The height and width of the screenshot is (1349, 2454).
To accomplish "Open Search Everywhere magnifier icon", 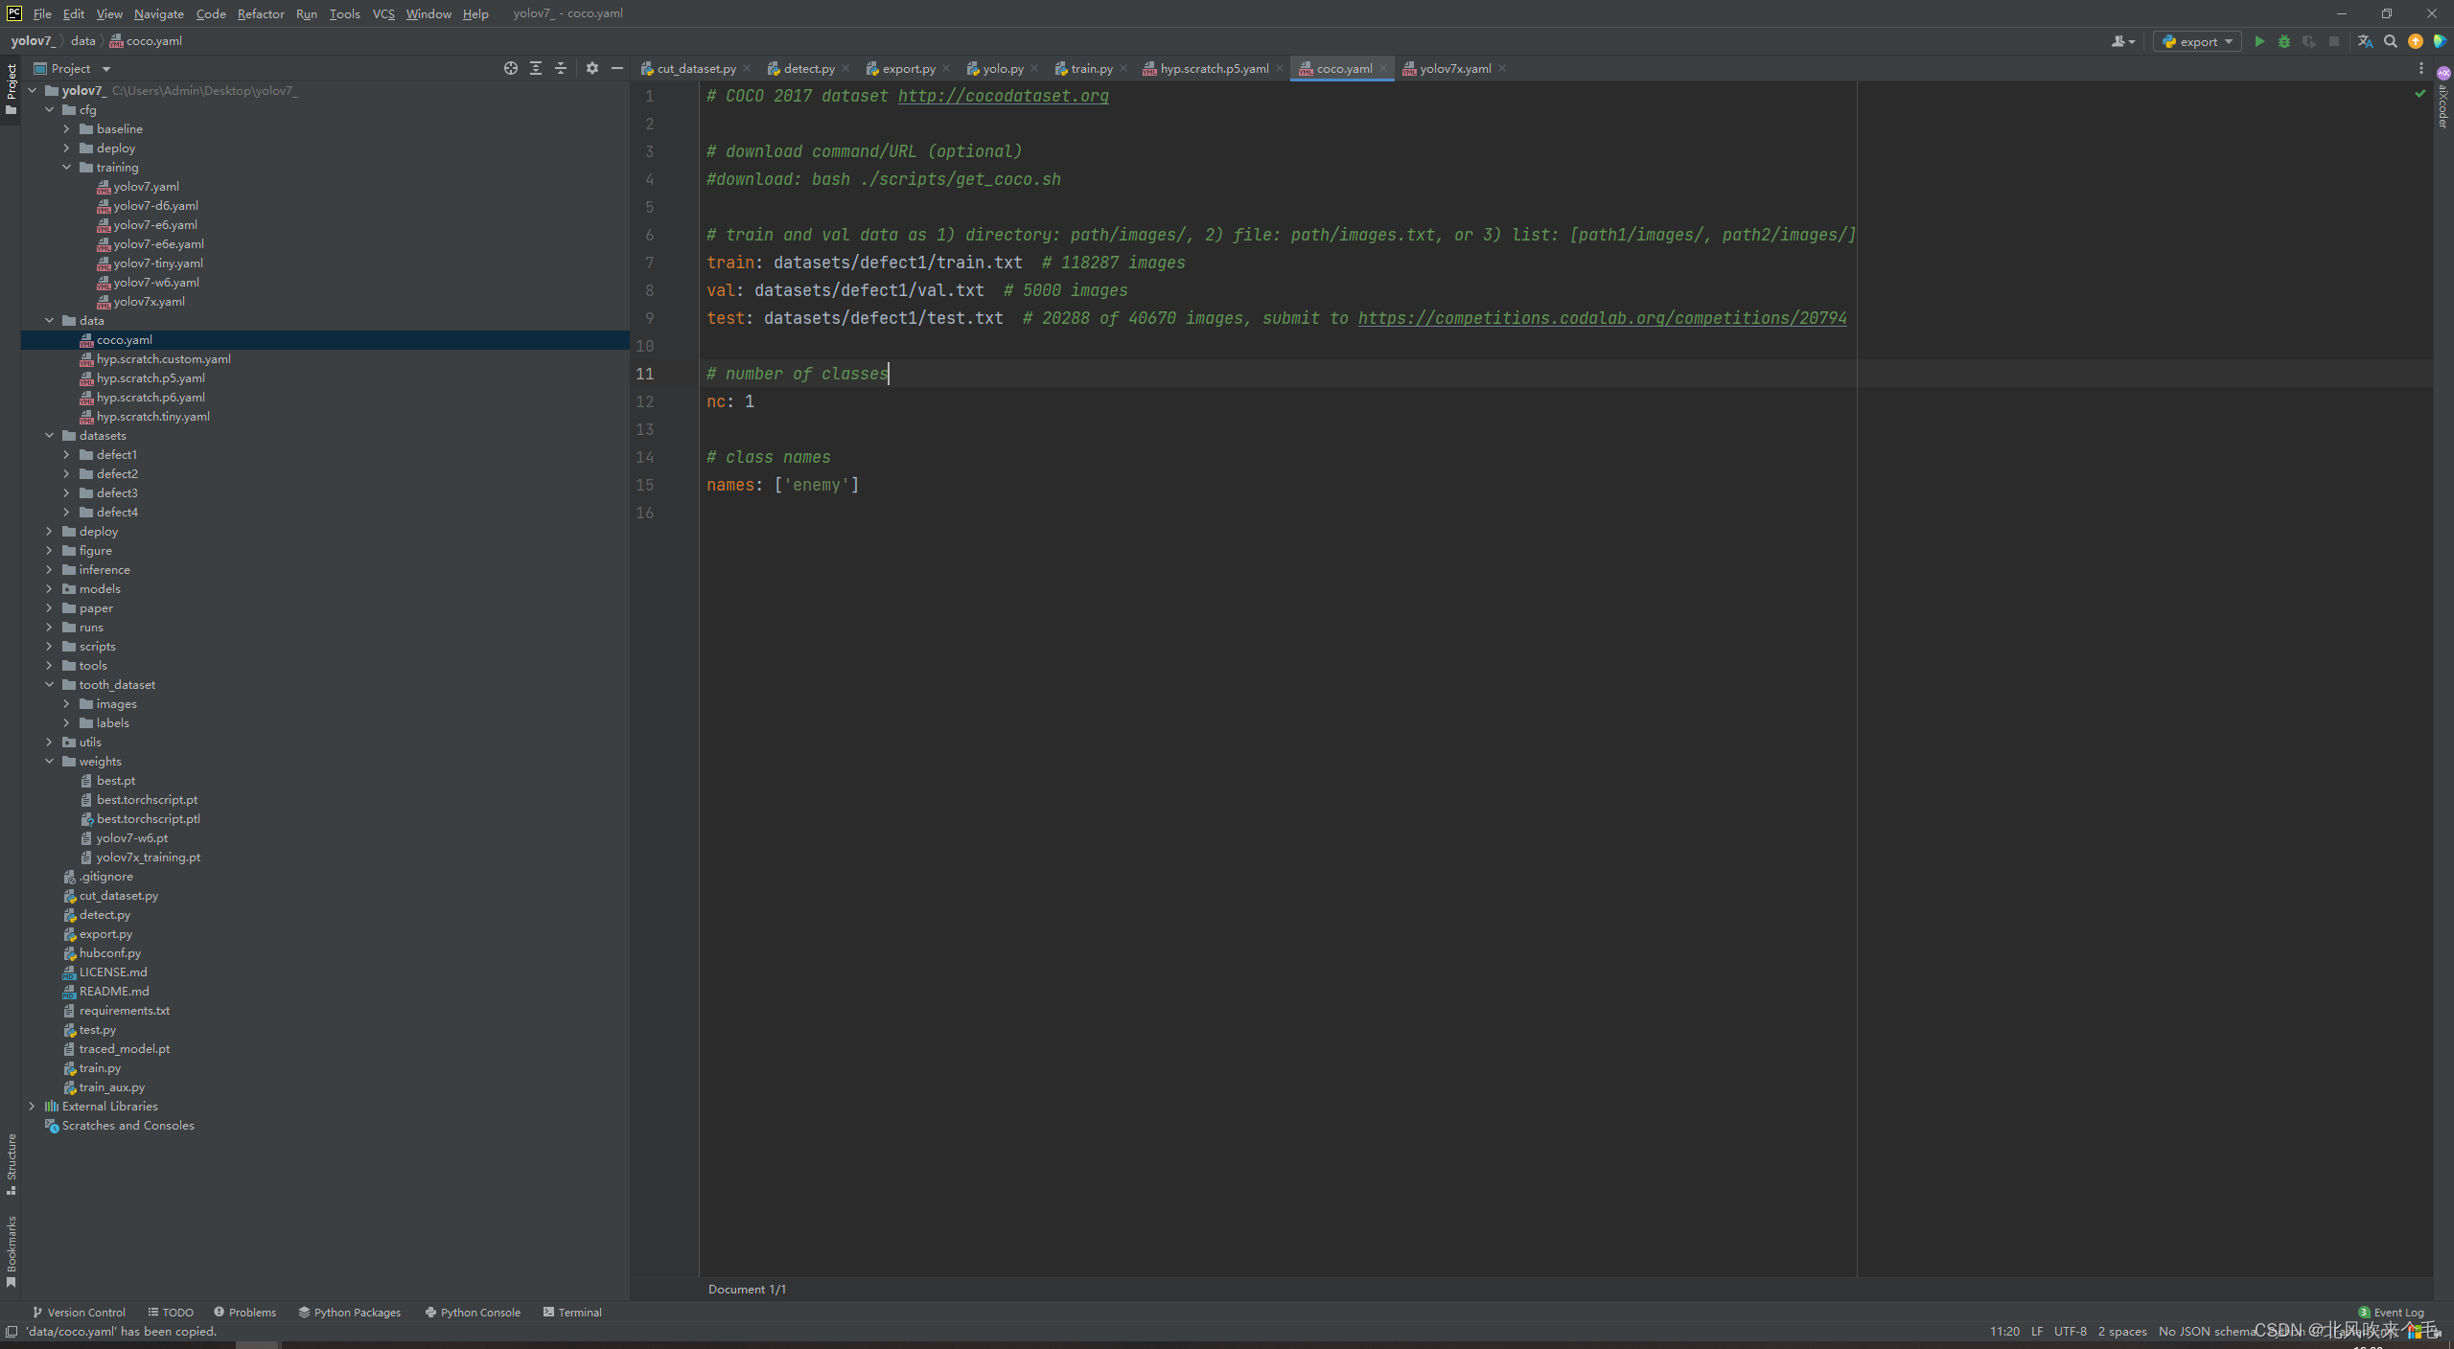I will tap(2391, 41).
